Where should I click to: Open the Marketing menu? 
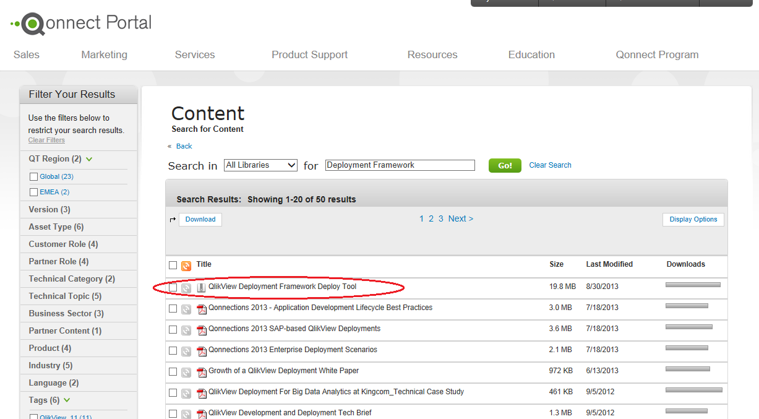(105, 55)
